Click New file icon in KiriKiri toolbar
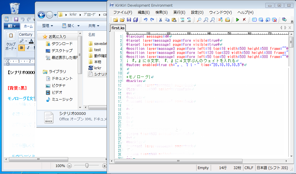296x174 pixels. coord(116,20)
